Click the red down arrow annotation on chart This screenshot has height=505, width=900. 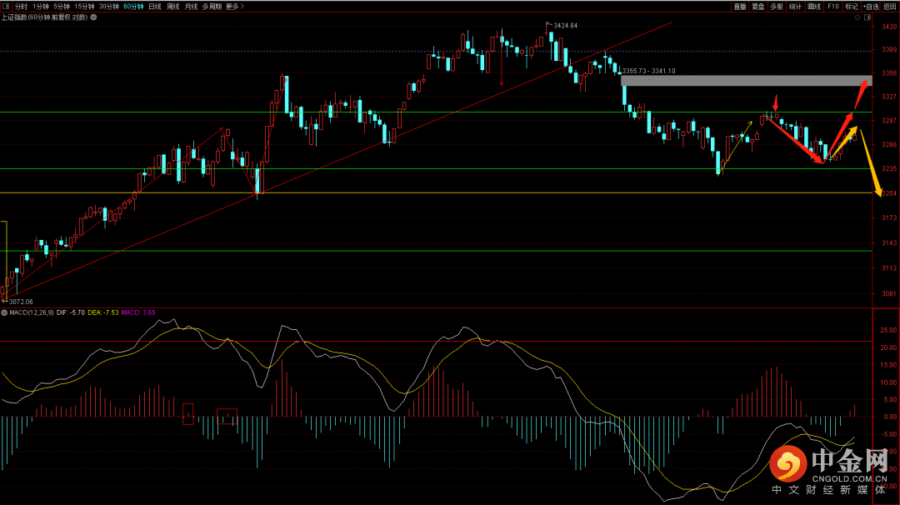[775, 103]
